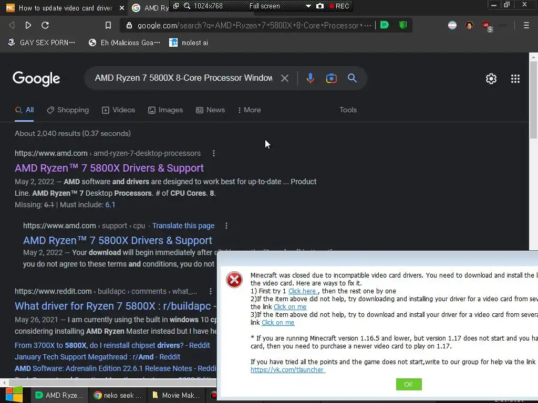The image size is (538, 403).
Task: Click the Google logo
Action: click(x=36, y=79)
